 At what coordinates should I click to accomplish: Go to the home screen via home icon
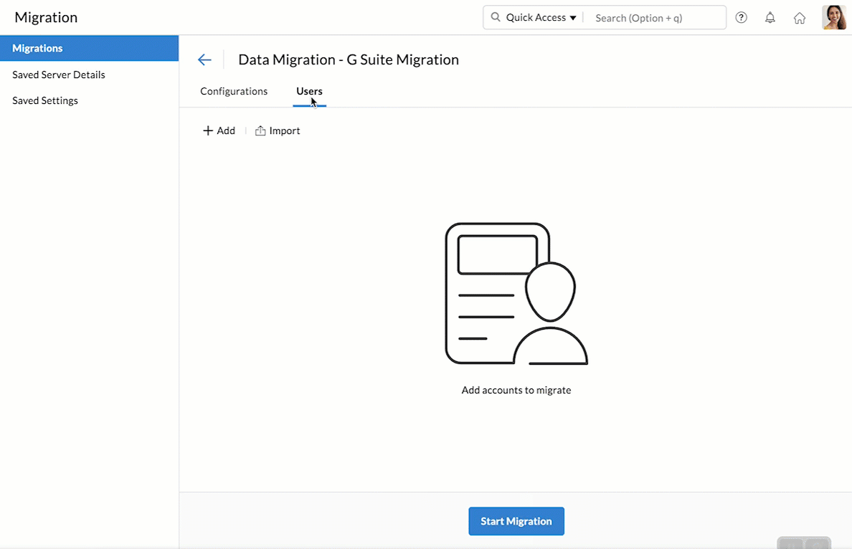coord(800,17)
